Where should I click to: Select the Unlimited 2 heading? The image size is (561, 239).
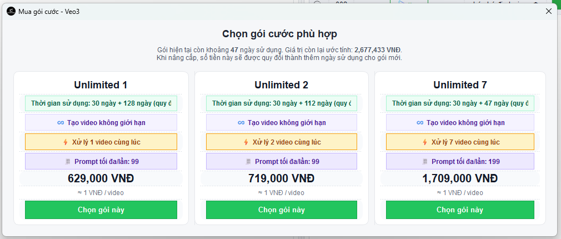[x=281, y=85]
